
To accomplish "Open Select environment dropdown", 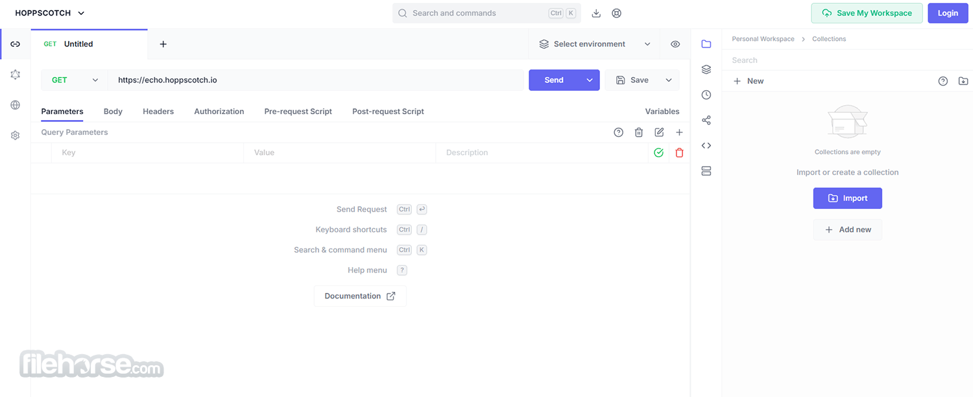I will (595, 44).
